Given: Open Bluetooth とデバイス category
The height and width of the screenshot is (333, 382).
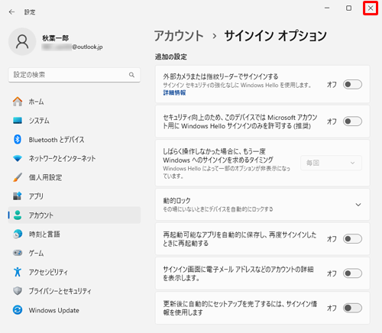Looking at the screenshot, I should (74, 139).
